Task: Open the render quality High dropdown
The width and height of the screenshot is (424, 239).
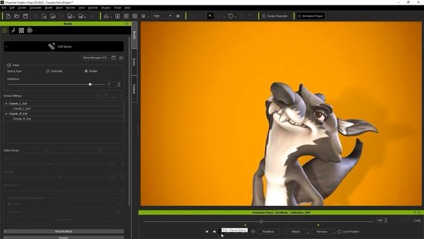Action: 162,16
